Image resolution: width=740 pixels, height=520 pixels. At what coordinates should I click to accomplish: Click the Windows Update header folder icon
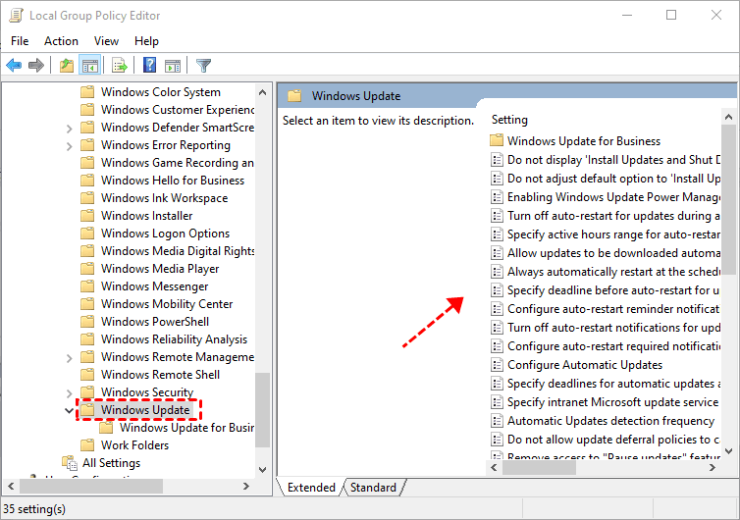pos(295,96)
